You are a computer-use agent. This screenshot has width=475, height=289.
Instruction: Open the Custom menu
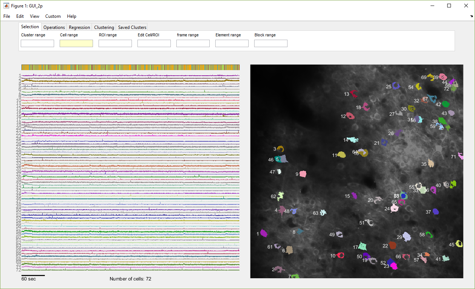coord(53,16)
